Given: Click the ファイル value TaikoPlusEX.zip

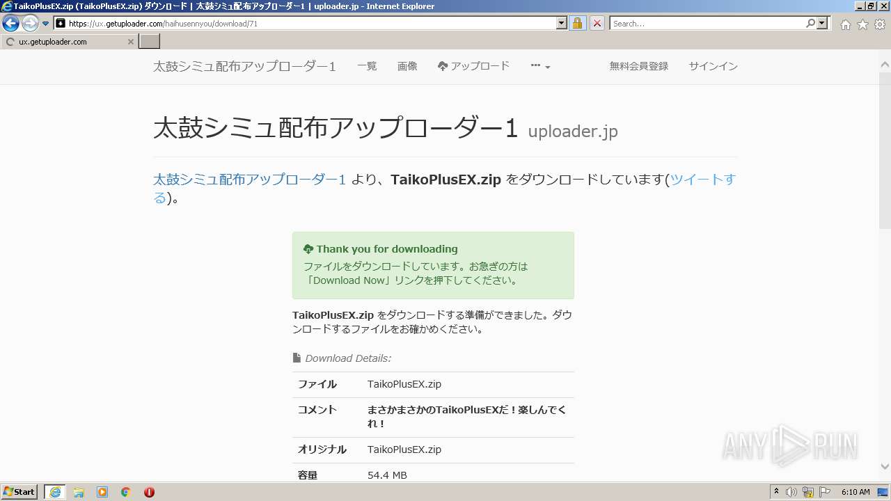Looking at the screenshot, I should click(404, 384).
